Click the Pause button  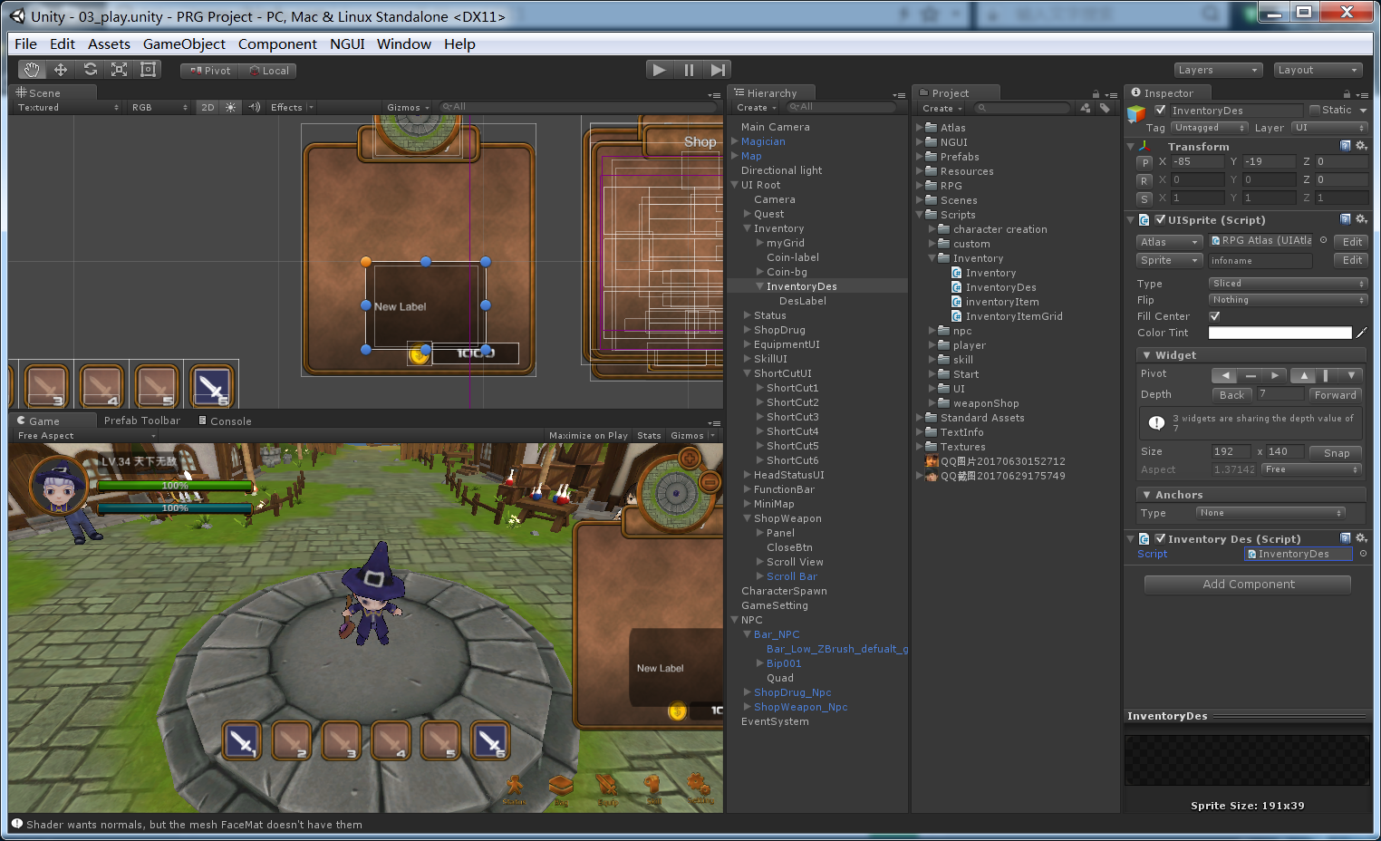pos(689,70)
